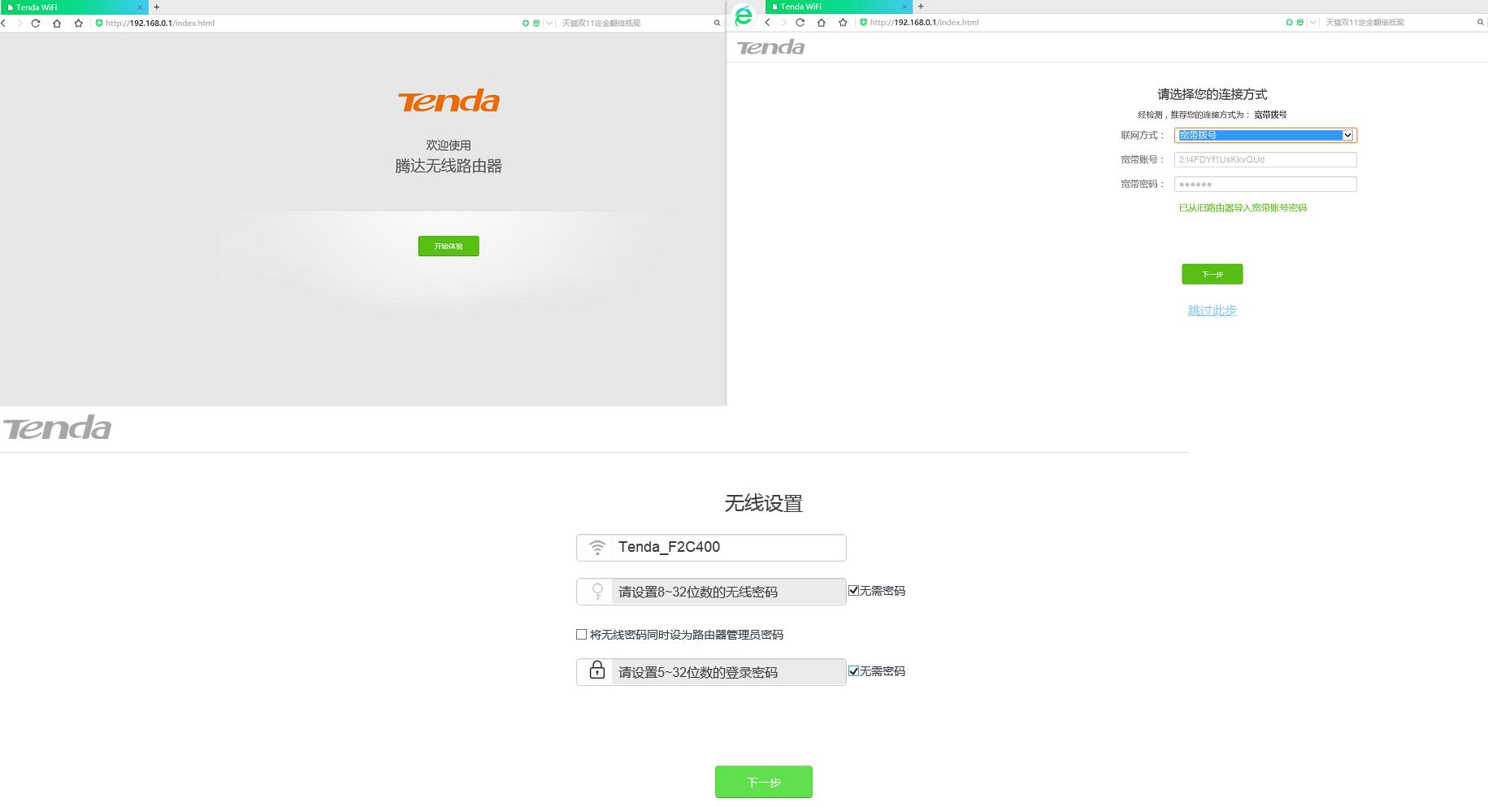The height and width of the screenshot is (807, 1488).
Task: Click the 已从旧路由器导入宽带账号密码 link
Action: coord(1243,207)
